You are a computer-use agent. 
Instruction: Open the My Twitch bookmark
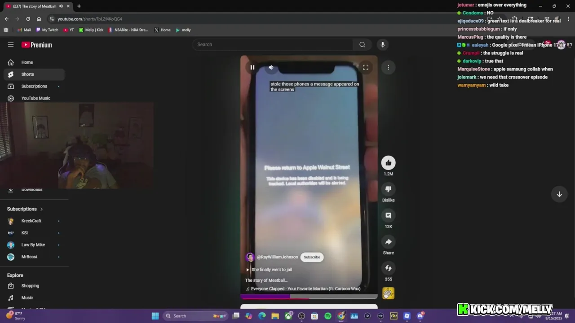[x=47, y=30]
